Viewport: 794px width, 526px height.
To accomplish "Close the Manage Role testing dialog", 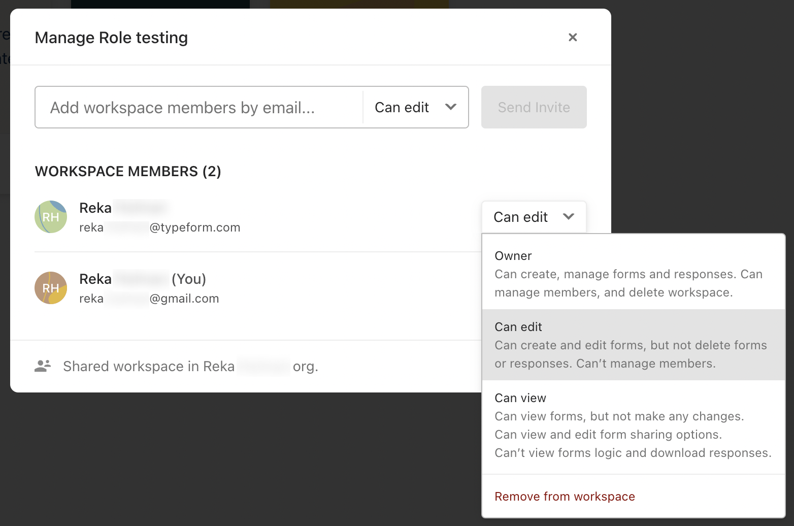I will click(573, 37).
